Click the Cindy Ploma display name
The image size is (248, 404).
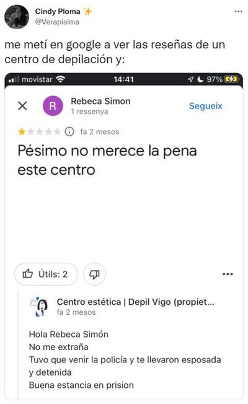click(58, 11)
